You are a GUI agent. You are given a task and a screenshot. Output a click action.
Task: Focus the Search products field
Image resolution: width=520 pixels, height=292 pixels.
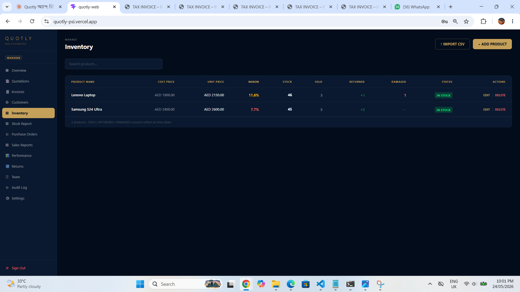pos(114,64)
